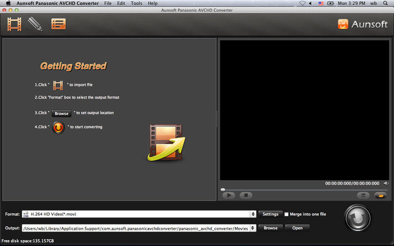The height and width of the screenshot is (246, 394).
Task: Stop the video preview
Action: pos(246,195)
